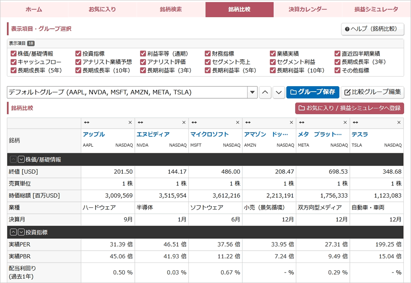Open the アマゾン ドッ… stock link
The image size is (411, 283).
pyautogui.click(x=266, y=134)
